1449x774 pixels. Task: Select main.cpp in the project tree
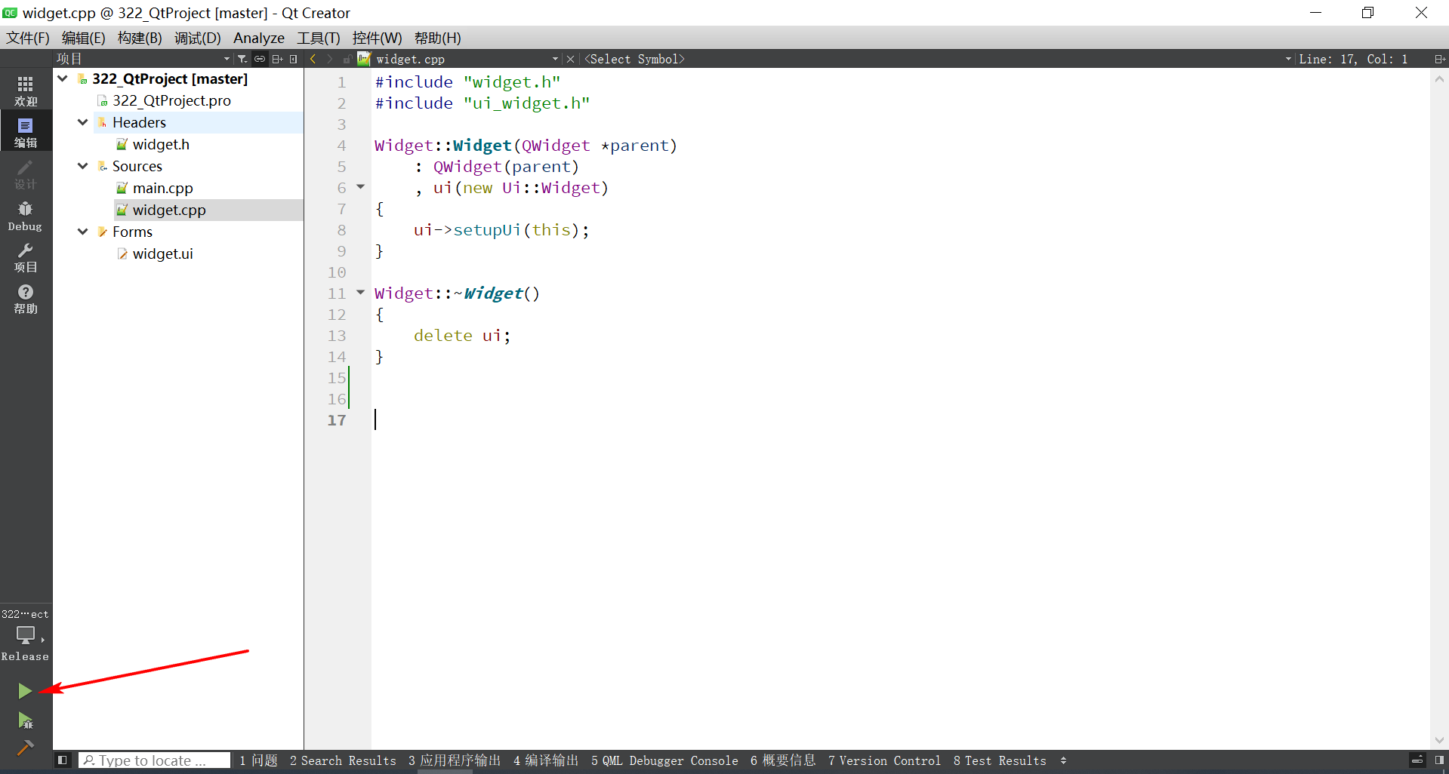click(162, 188)
